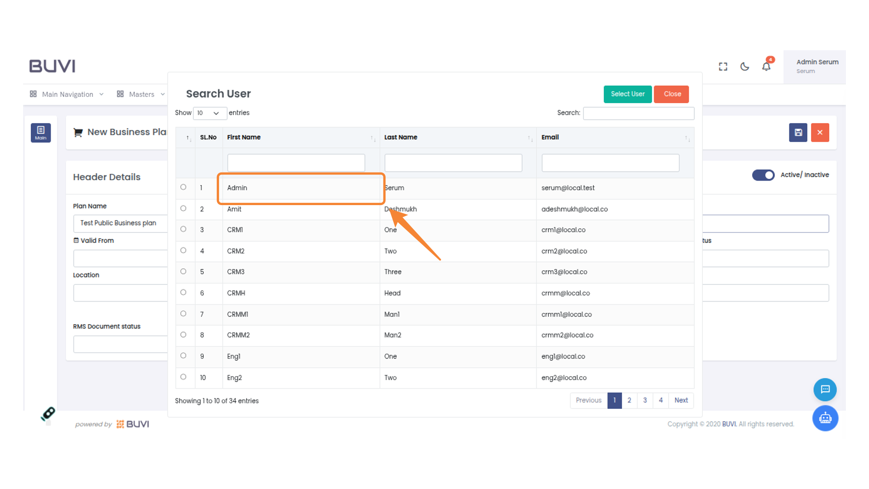Toggle fullscreen mode icon

coord(723,67)
